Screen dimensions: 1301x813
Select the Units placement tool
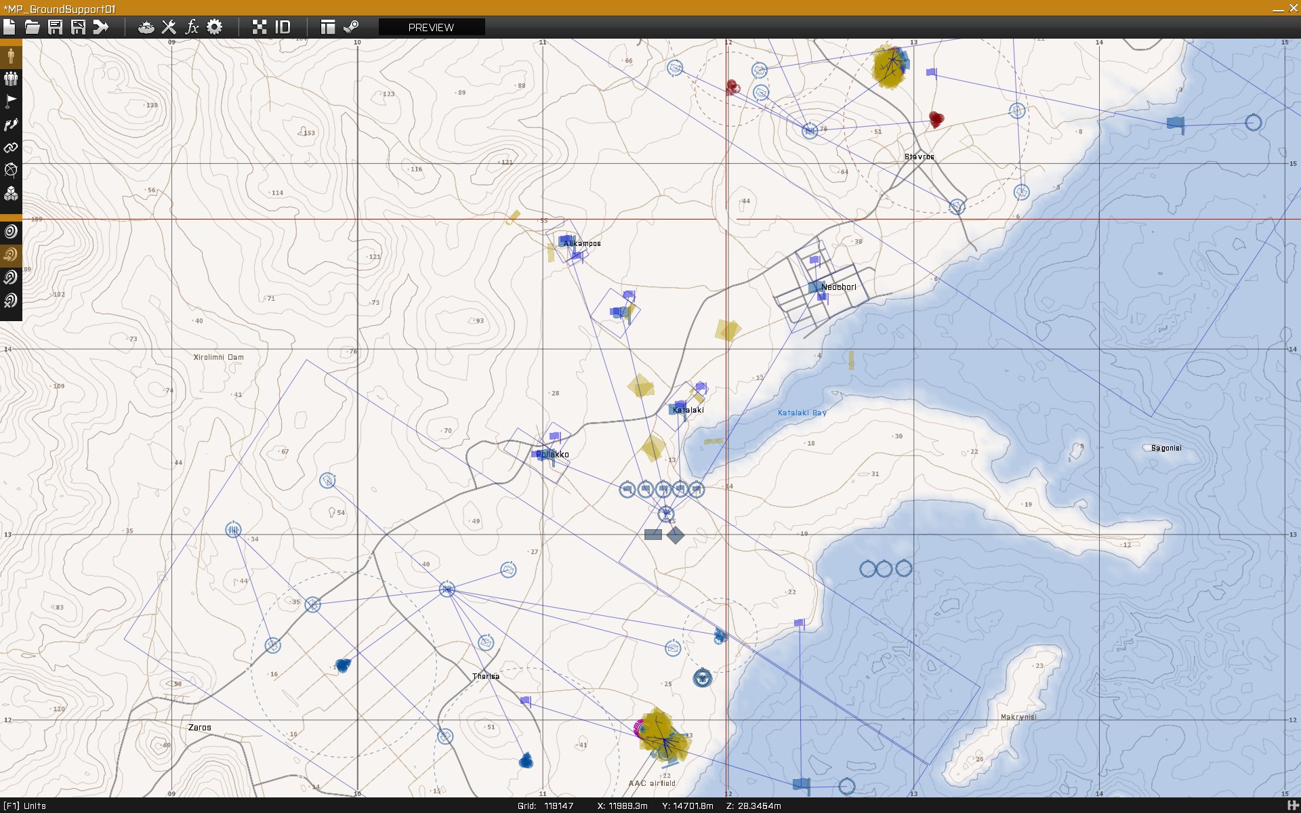tap(11, 56)
